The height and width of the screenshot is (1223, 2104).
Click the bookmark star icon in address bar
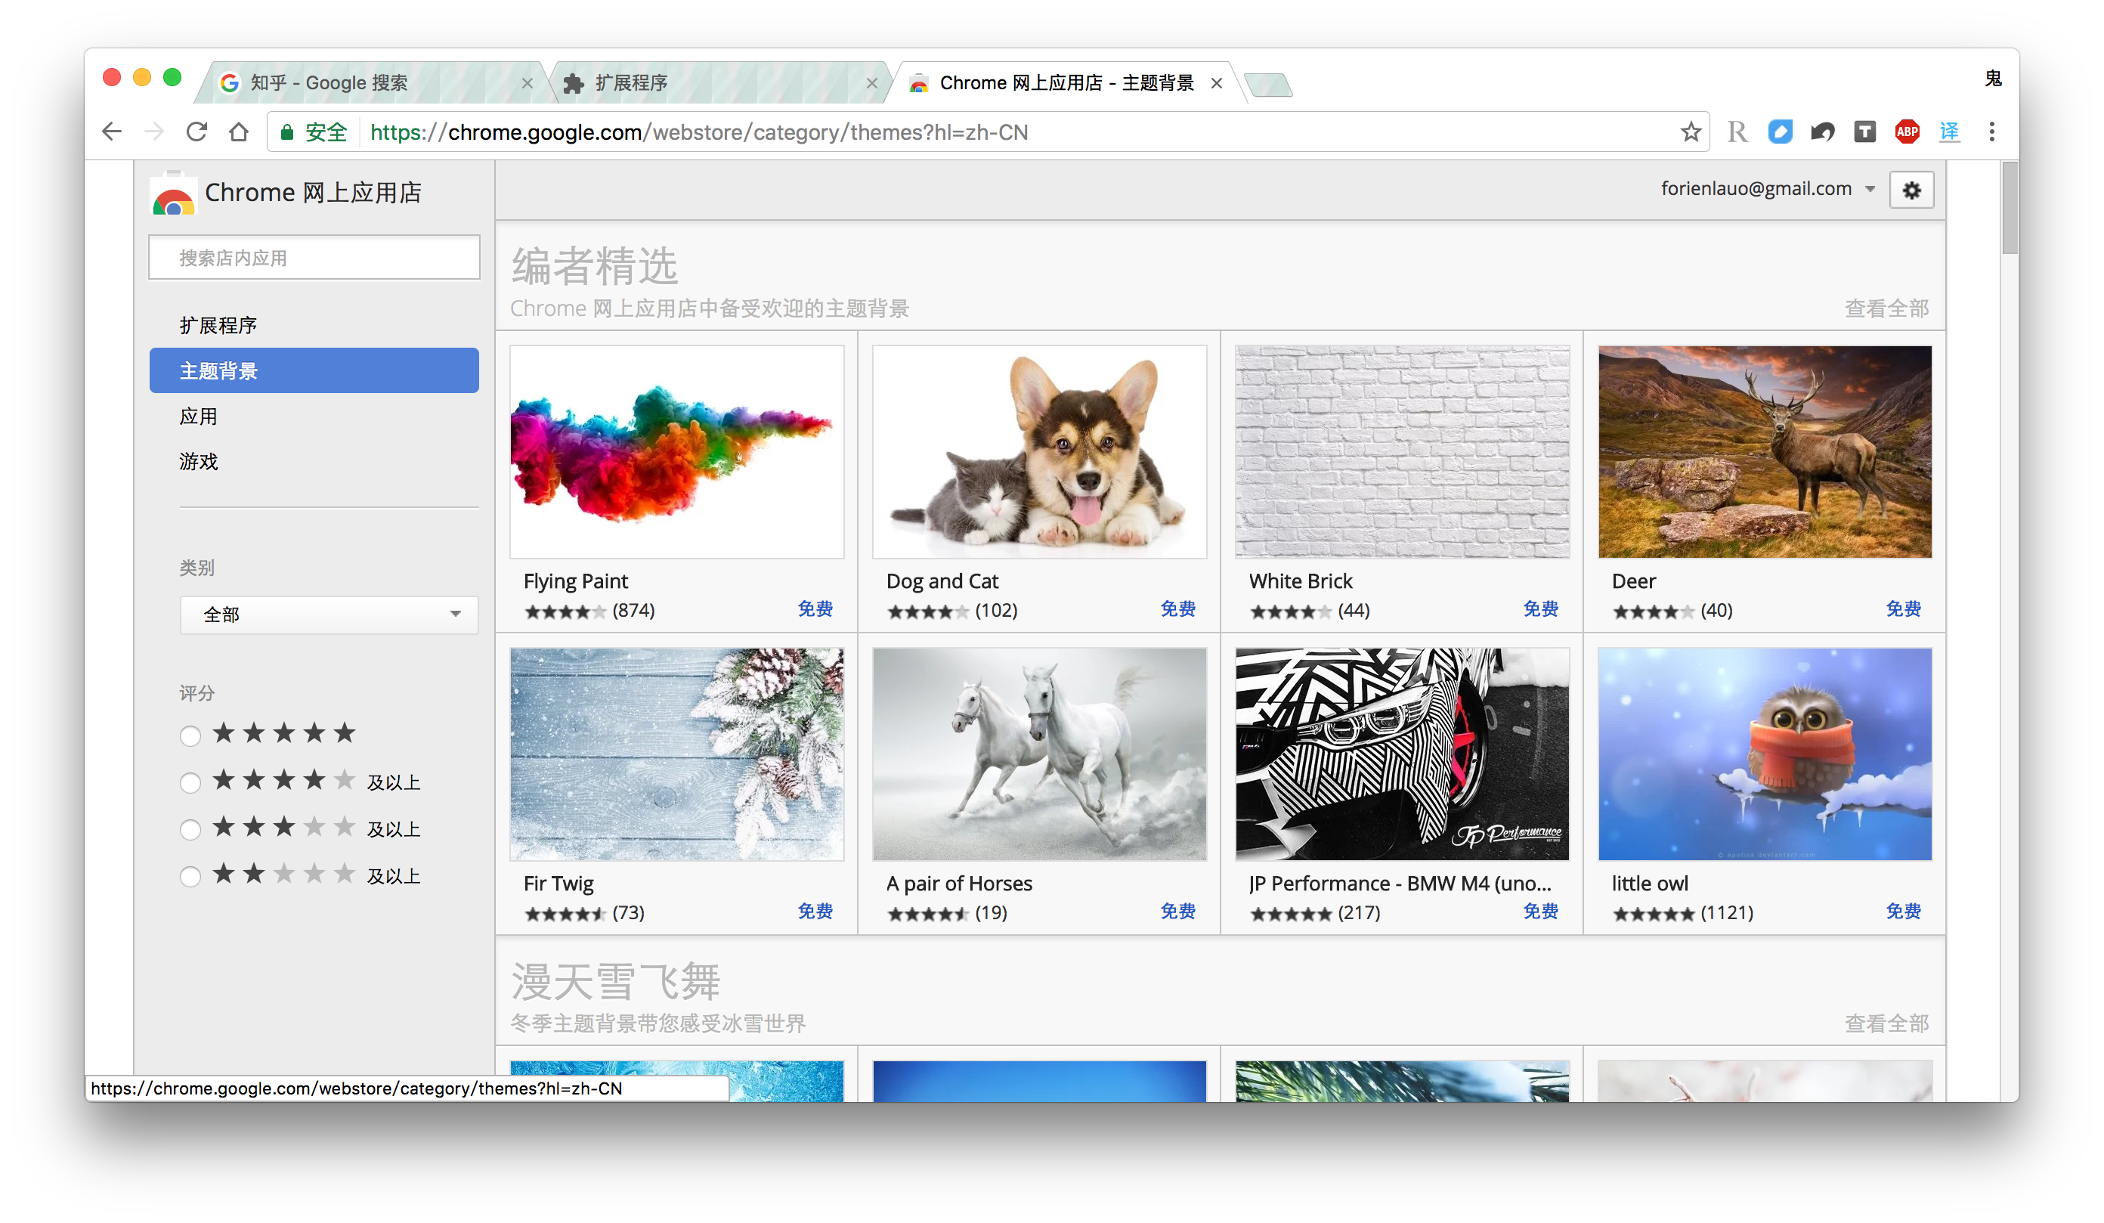(x=1691, y=132)
